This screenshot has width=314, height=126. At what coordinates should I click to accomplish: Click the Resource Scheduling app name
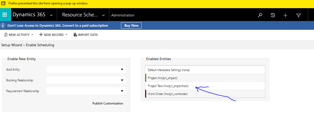click(80, 15)
